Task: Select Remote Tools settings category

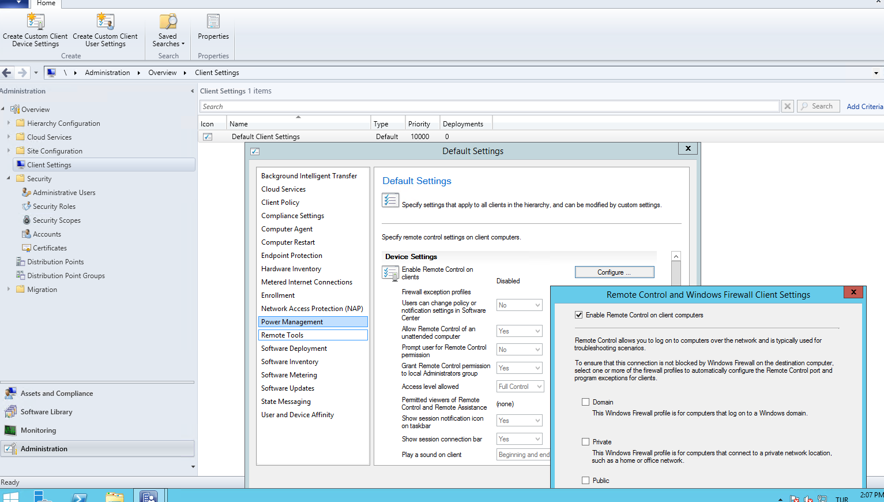Action: (313, 335)
